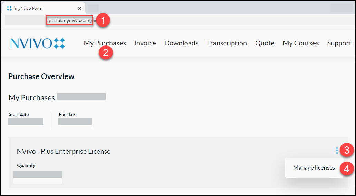The height and width of the screenshot is (196, 356).
Task: Open the three-dot options menu for Enterprise License
Action: coord(337,151)
